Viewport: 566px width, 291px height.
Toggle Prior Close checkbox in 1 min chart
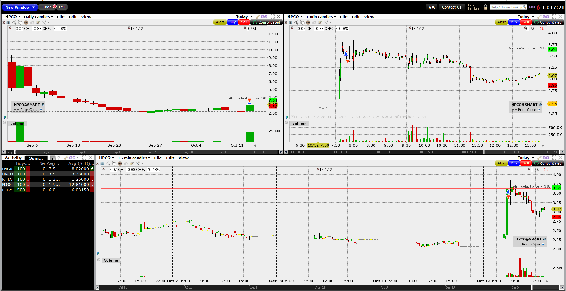coord(539,110)
